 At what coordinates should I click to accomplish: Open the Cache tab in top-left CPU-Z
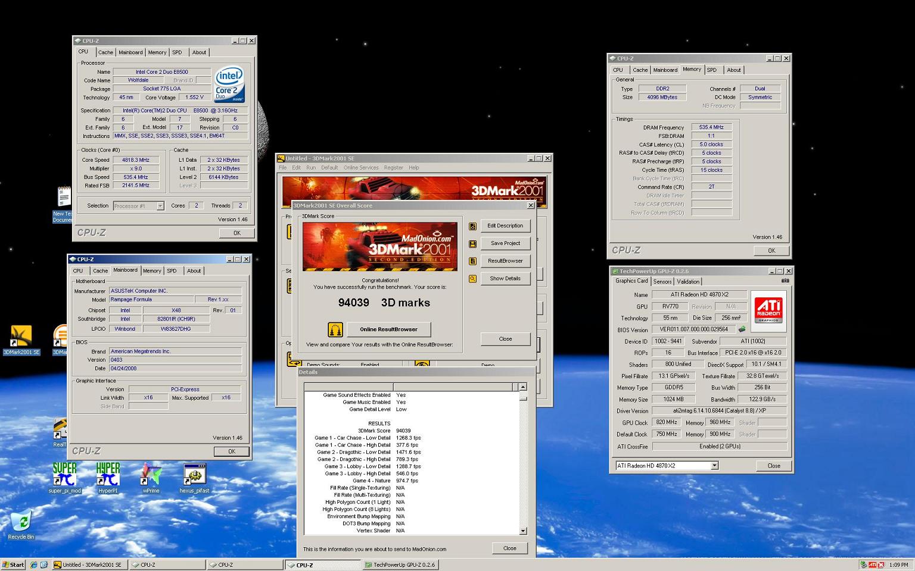[105, 52]
